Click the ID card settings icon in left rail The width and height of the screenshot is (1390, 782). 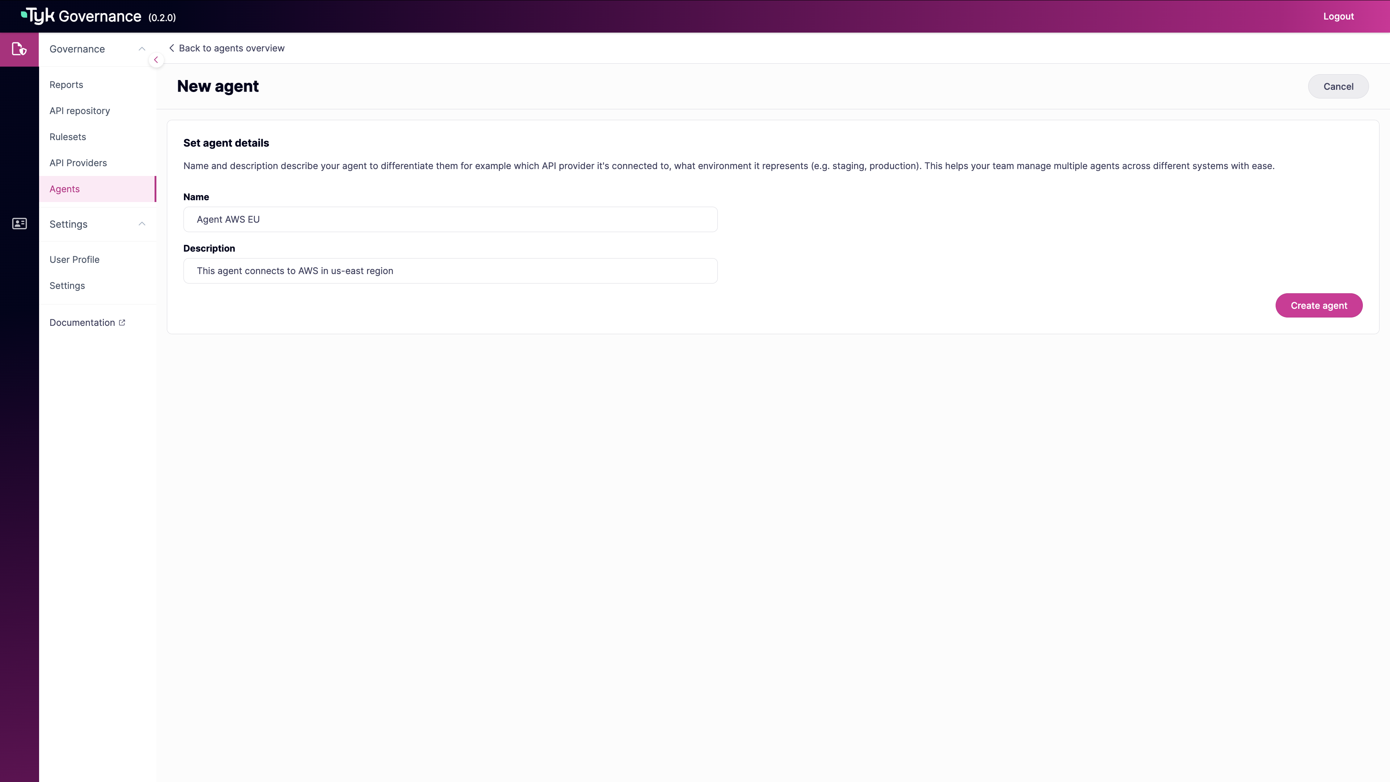20,223
